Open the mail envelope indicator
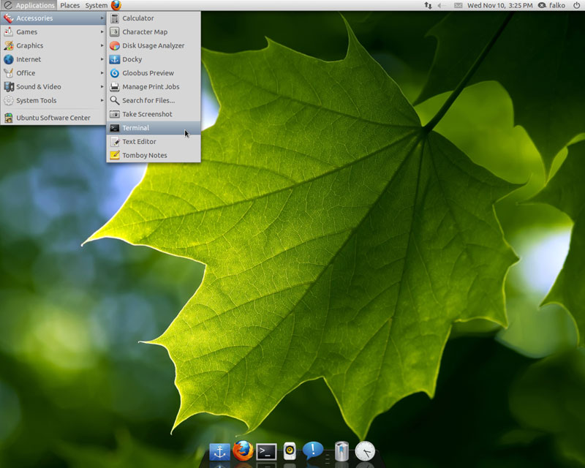This screenshot has width=585, height=468. coord(458,5)
